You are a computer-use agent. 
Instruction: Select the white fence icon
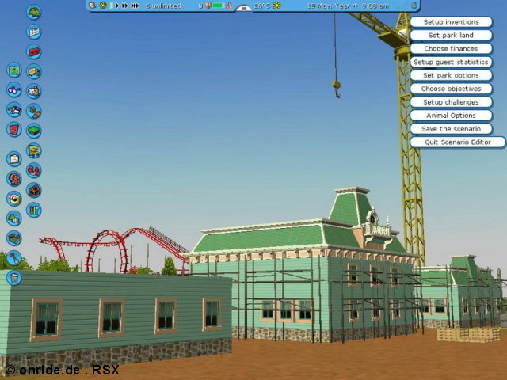click(33, 32)
